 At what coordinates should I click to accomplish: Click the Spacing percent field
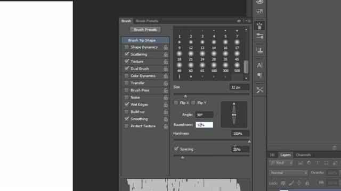(240, 149)
